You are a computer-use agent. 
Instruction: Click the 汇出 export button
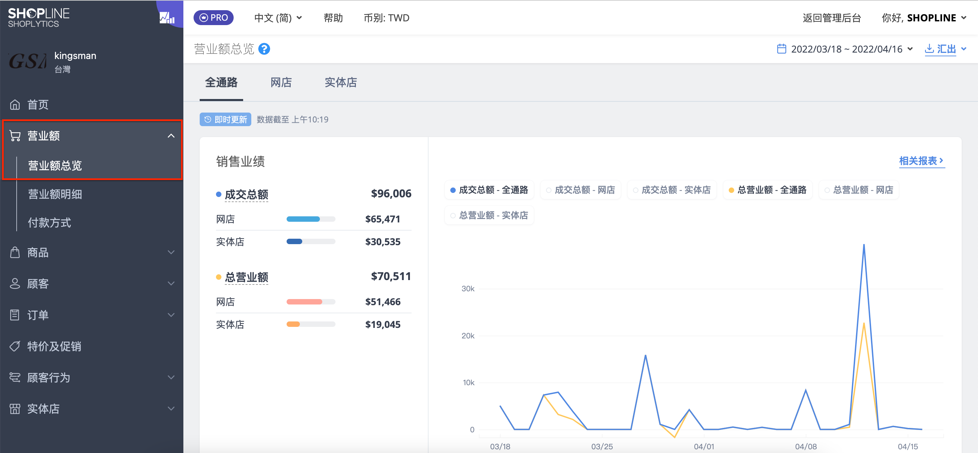940,49
